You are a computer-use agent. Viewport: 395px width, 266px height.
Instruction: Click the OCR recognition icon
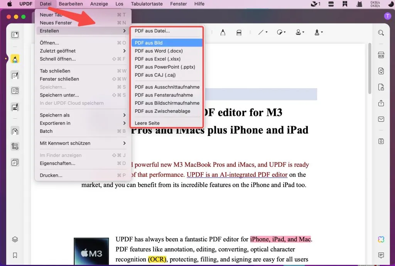point(381,55)
